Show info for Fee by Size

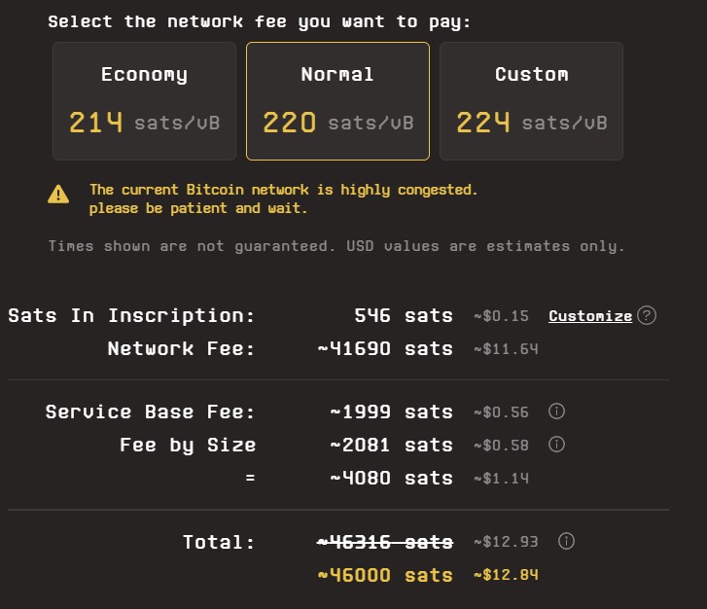point(557,445)
